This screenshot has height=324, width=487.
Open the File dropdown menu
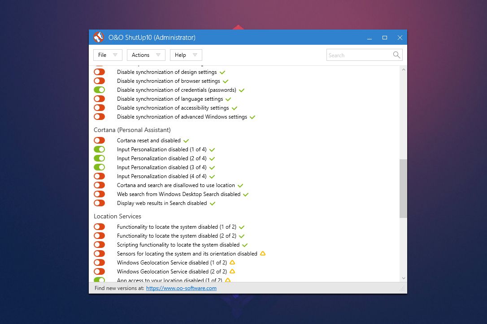coord(108,55)
